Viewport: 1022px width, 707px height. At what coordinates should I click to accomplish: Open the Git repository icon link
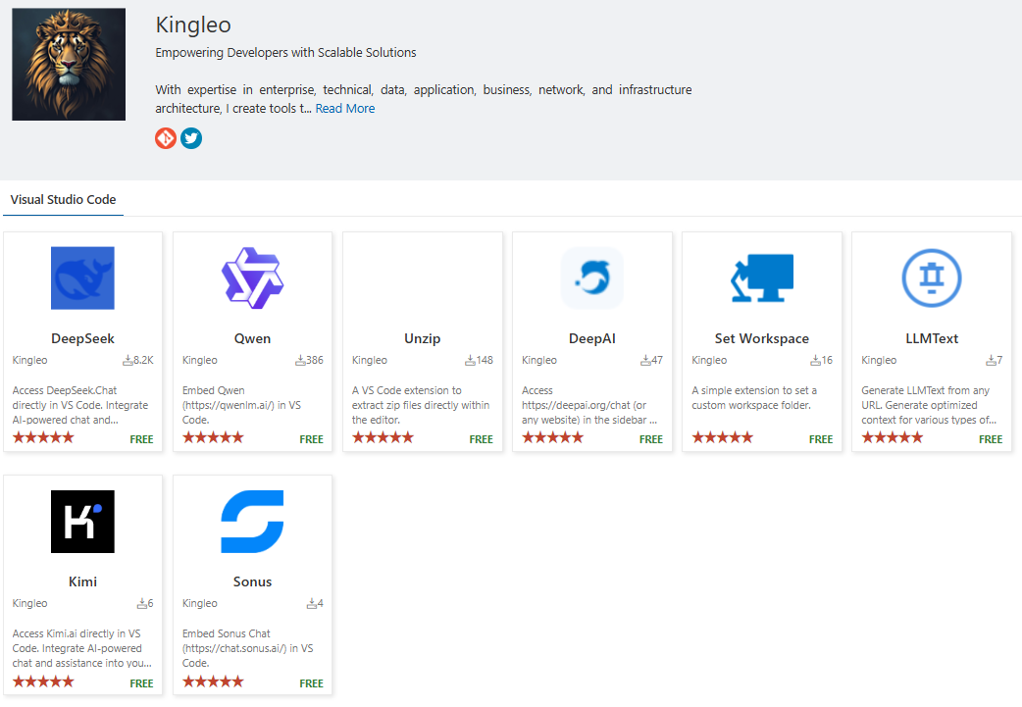[x=166, y=138]
